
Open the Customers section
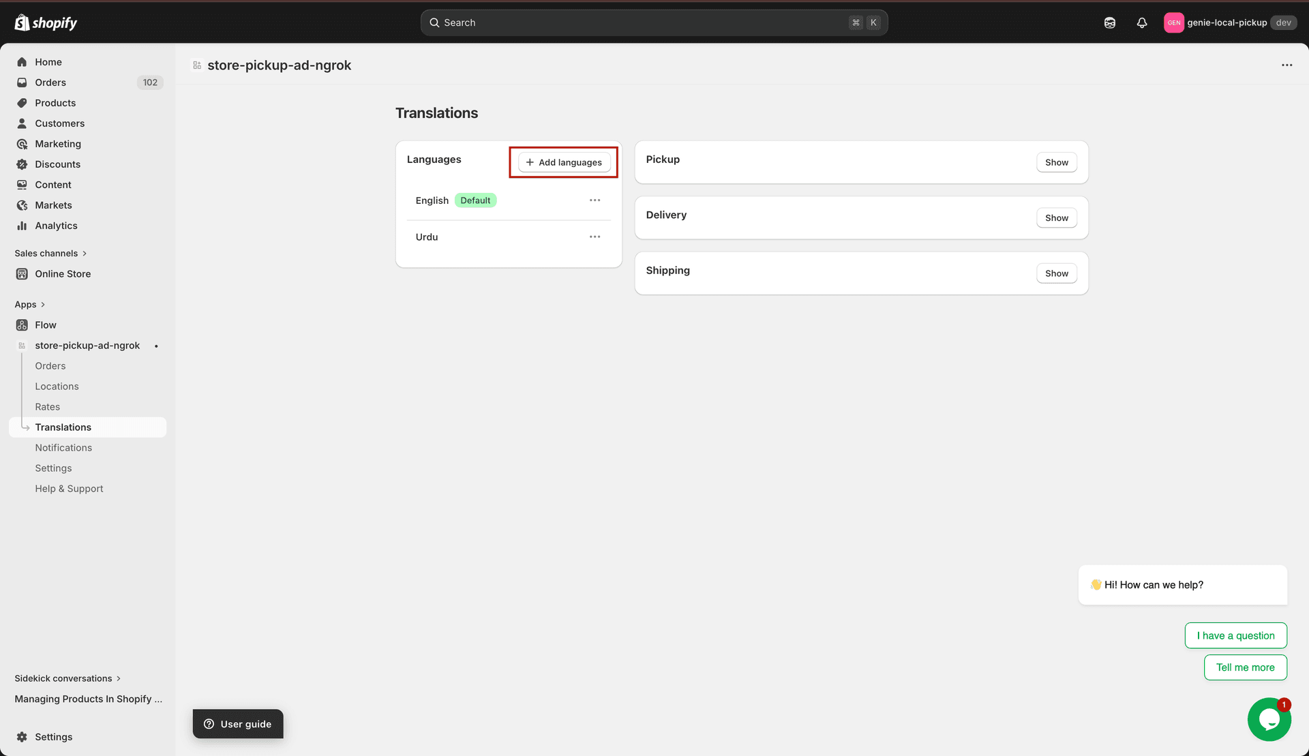tap(60, 123)
